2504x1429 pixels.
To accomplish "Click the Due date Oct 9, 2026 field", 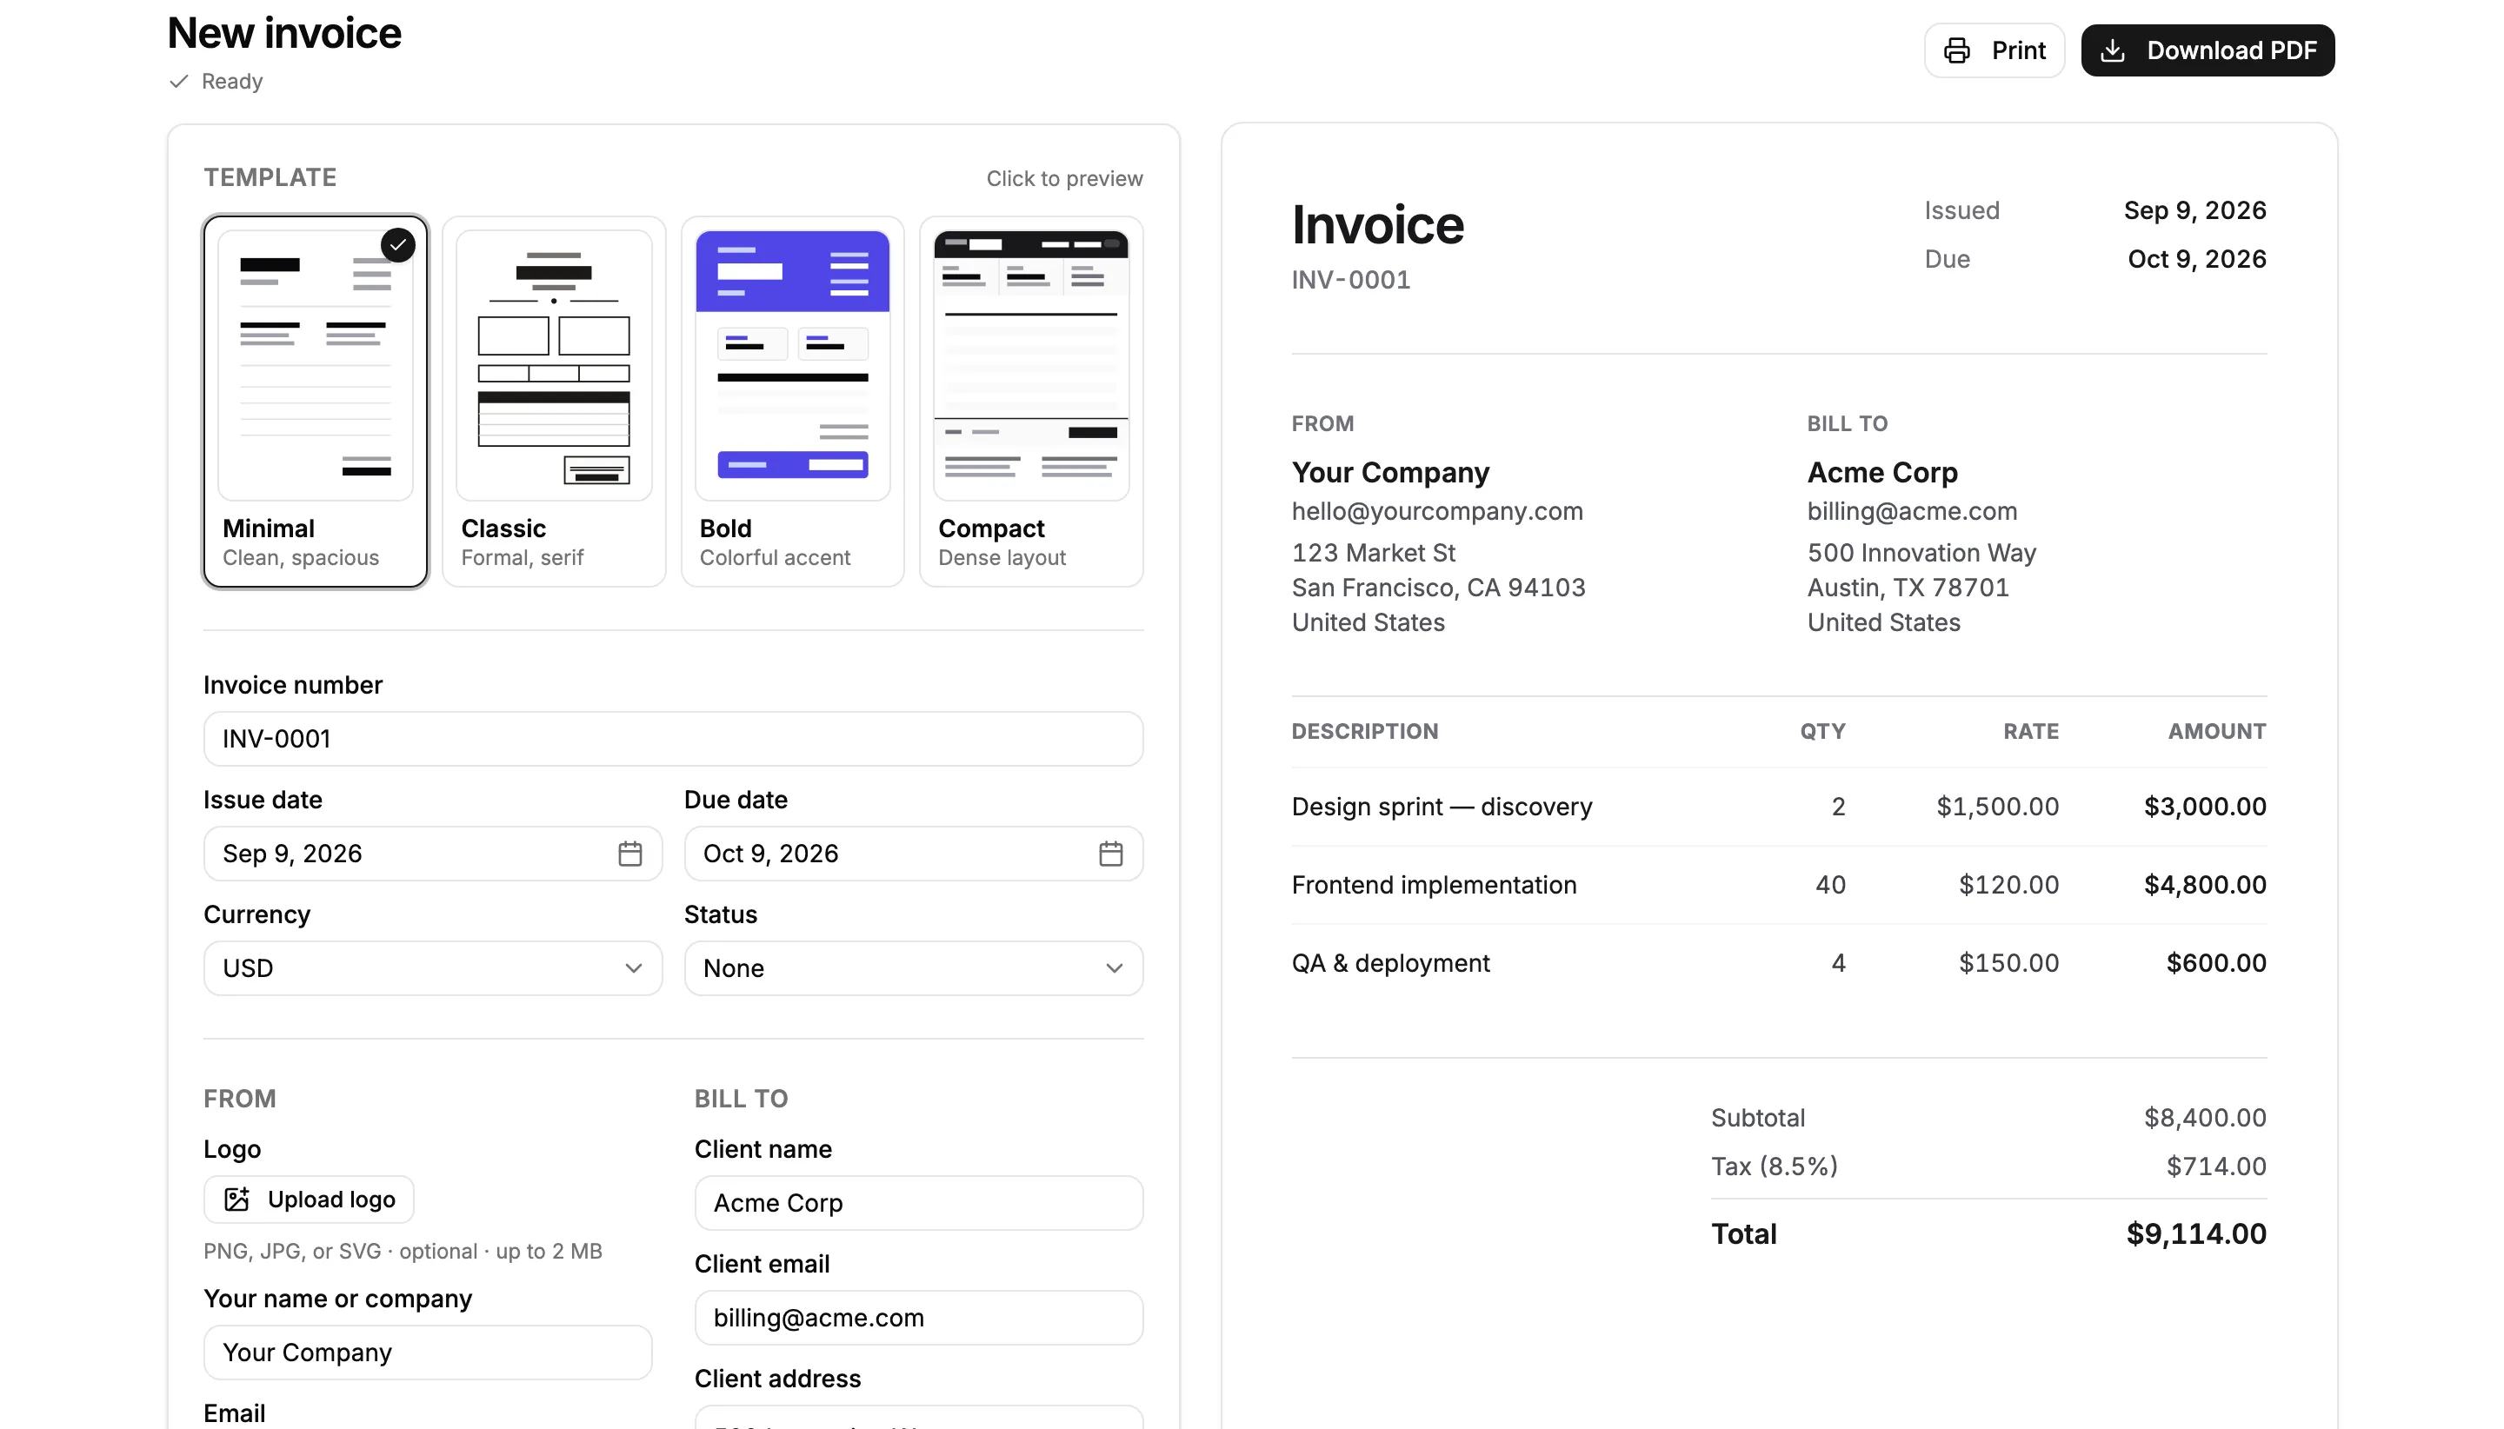I will (x=913, y=854).
